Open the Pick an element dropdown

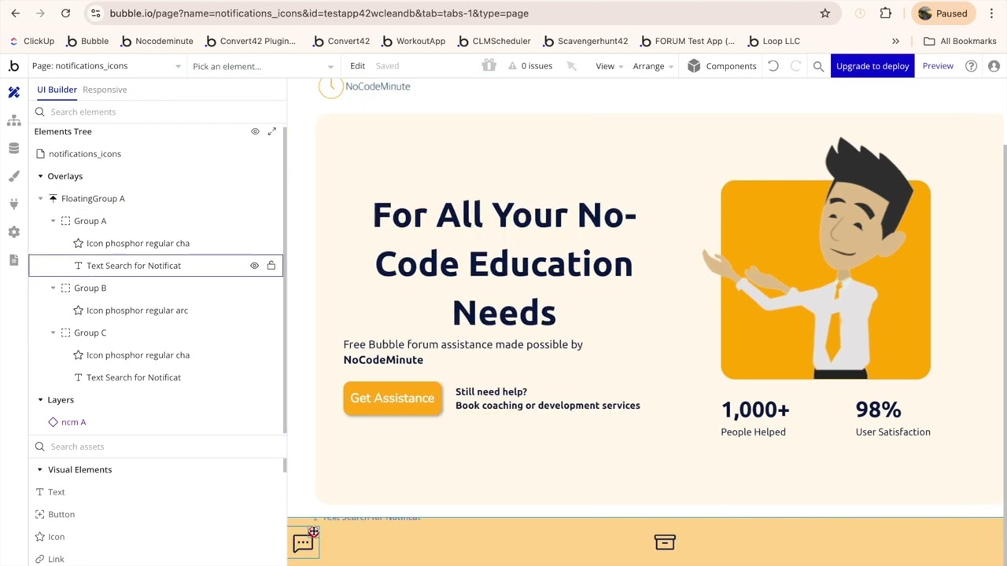pos(264,66)
